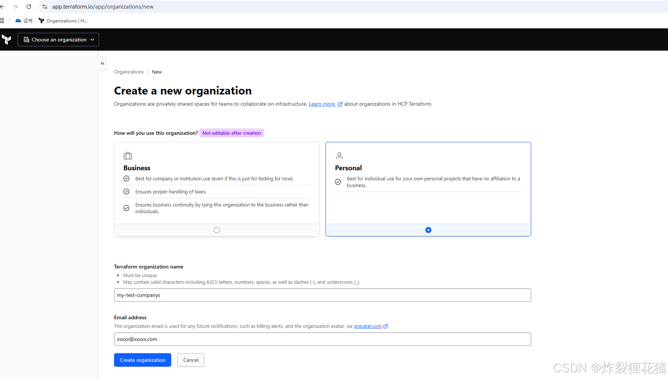Click the 'Create a new organization' heading
This screenshot has width=668, height=379.
[x=183, y=91]
